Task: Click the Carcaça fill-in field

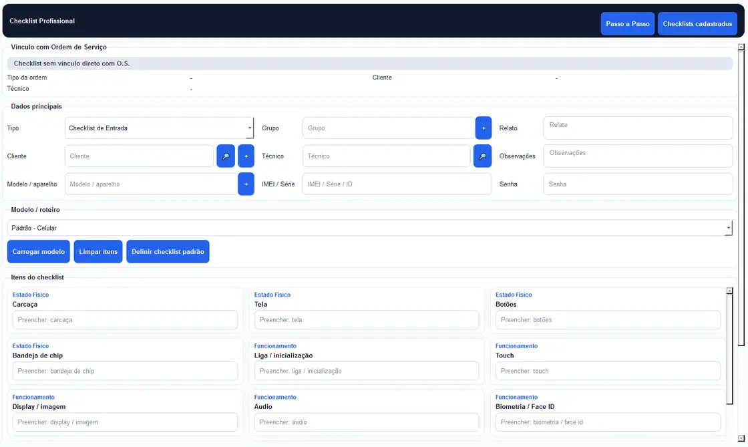Action: click(125, 320)
